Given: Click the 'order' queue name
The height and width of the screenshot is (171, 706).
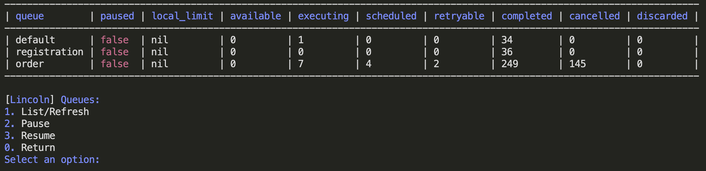Looking at the screenshot, I should (30, 64).
